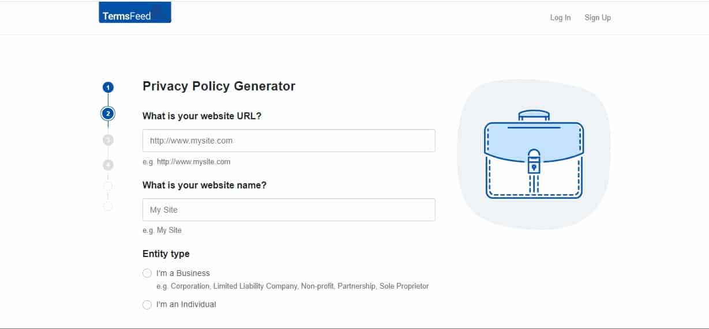709x329 pixels.
Task: Select the I'm an Individual radio button
Action: [147, 305]
